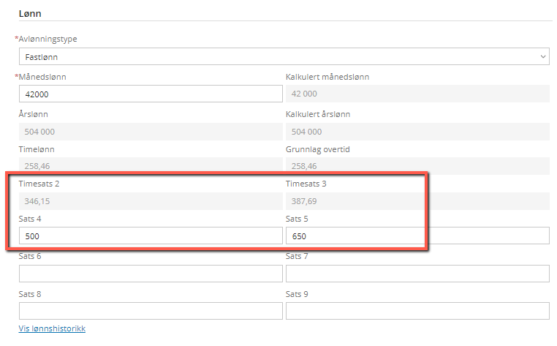
Task: Click the Årslønn field showing 504 000
Action: (150, 132)
